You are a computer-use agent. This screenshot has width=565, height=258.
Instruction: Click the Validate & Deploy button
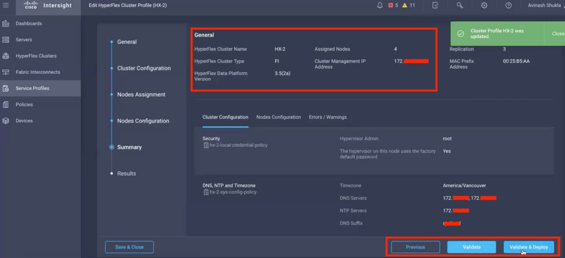[529, 247]
